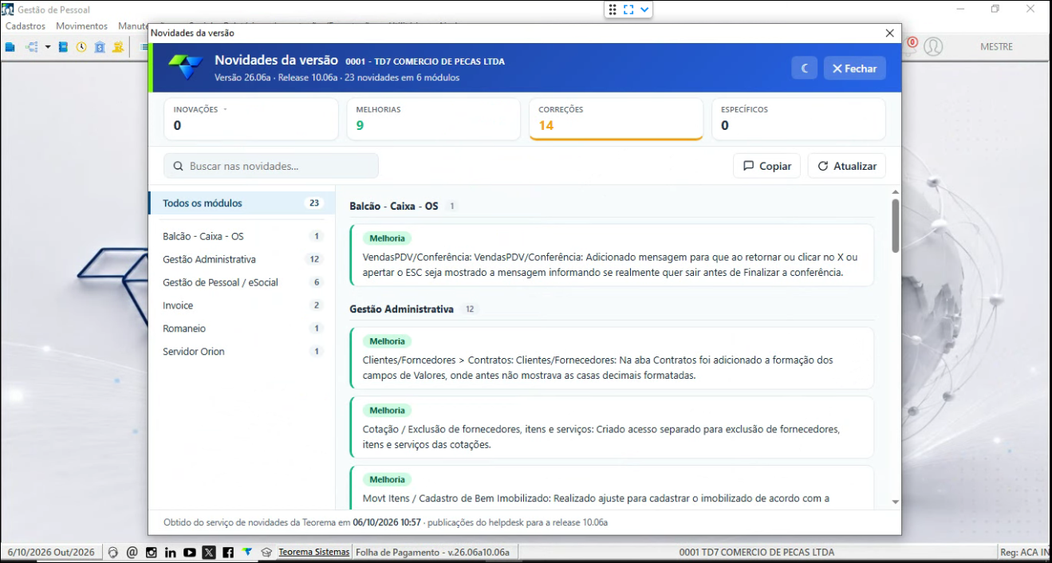1052x563 pixels.
Task: Click the clock icon in the Gestão de Pessoal toolbar
Action: click(x=81, y=47)
